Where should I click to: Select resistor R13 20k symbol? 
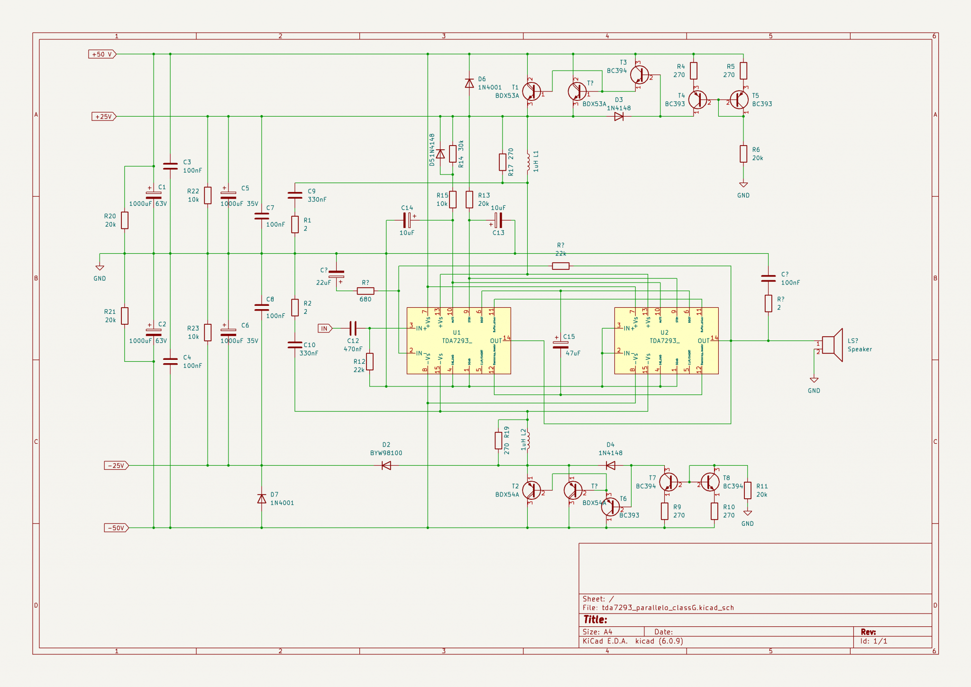pos(469,200)
